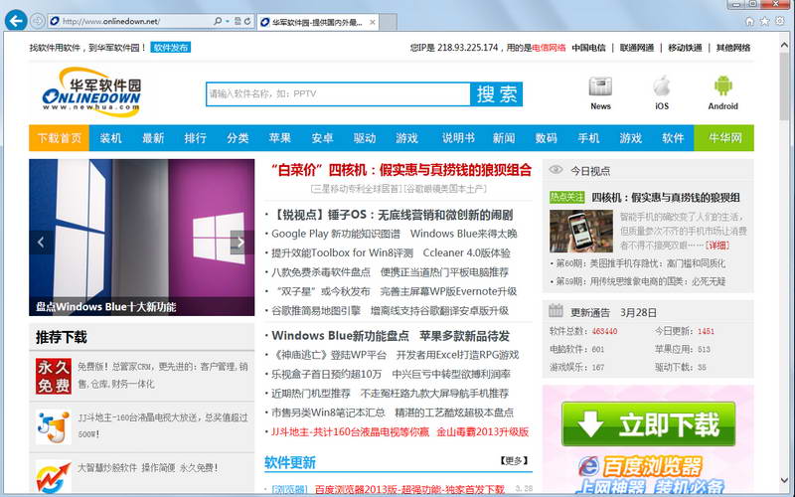Select the 联通网通 network link
Image resolution: width=795 pixels, height=497 pixels.
(637, 48)
